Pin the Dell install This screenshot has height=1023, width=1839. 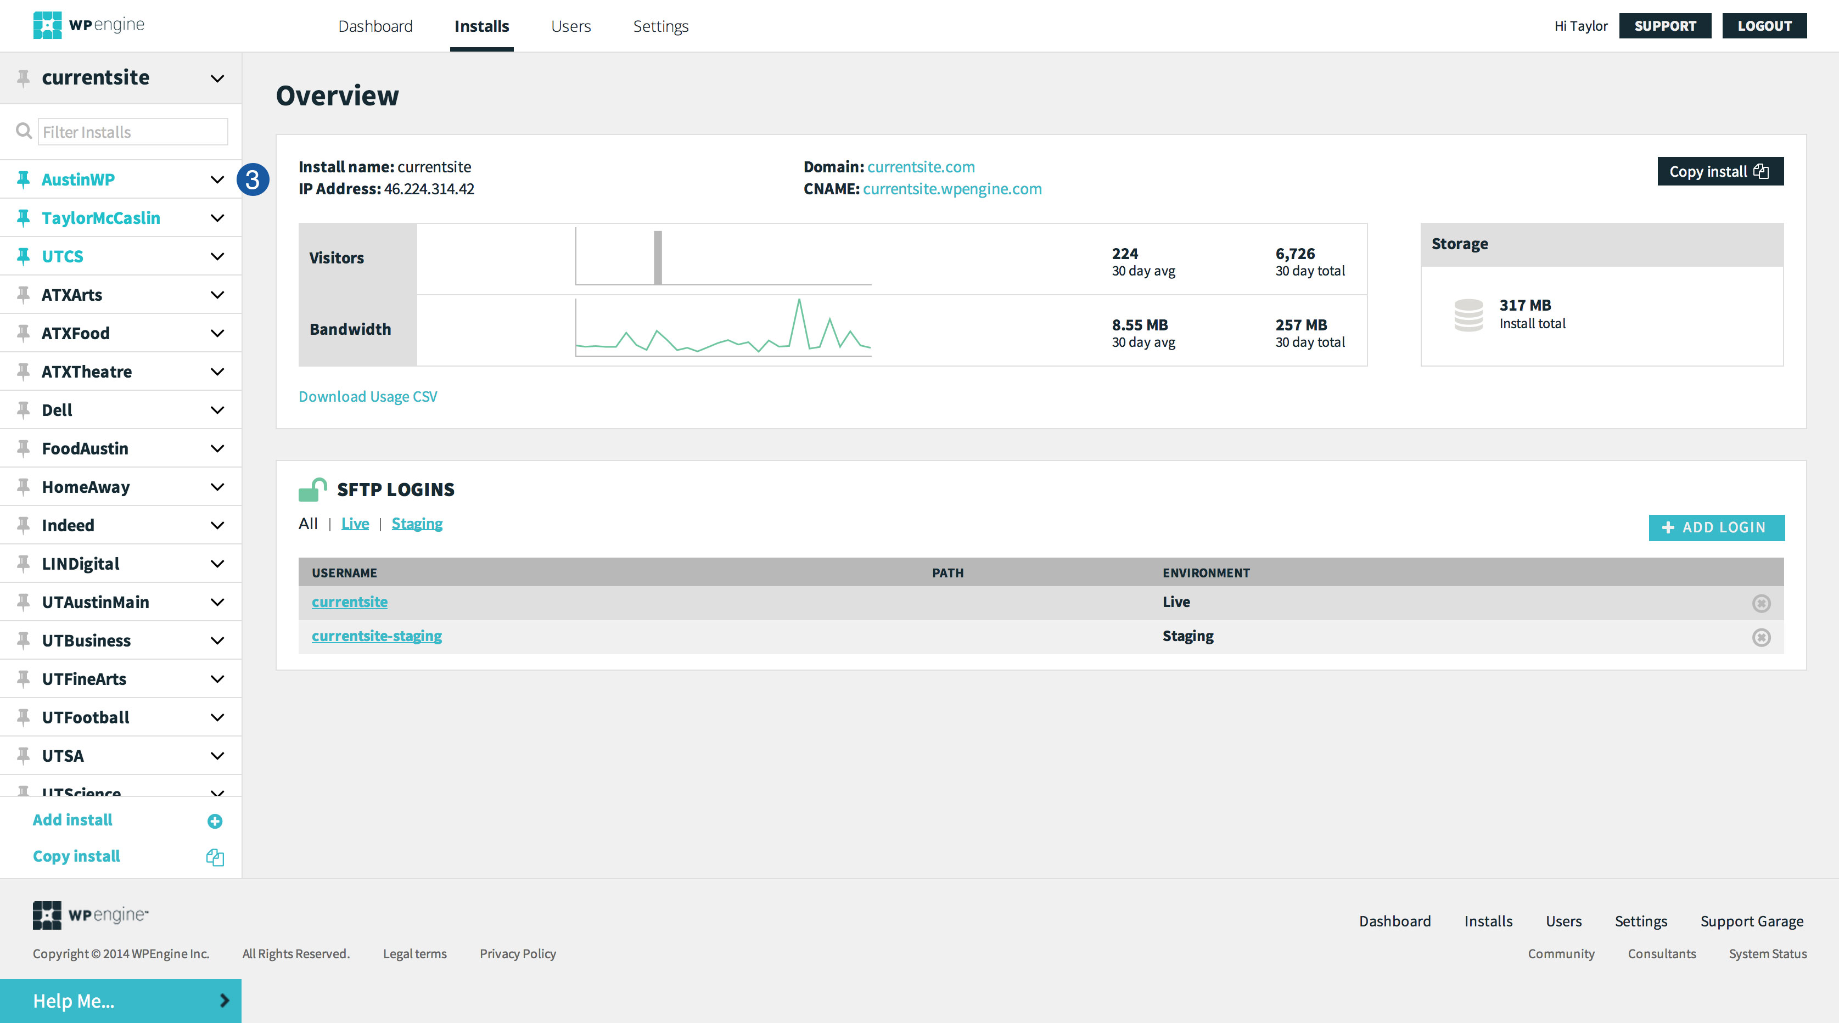tap(24, 410)
